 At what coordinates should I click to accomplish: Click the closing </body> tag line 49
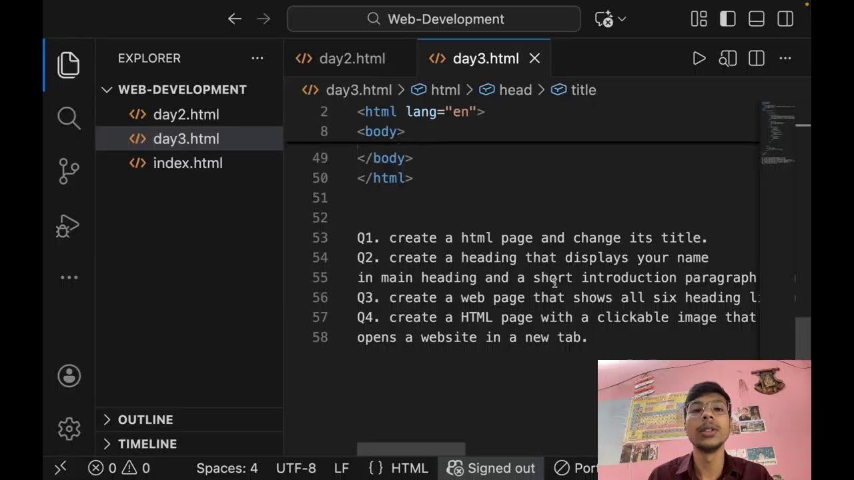385,158
